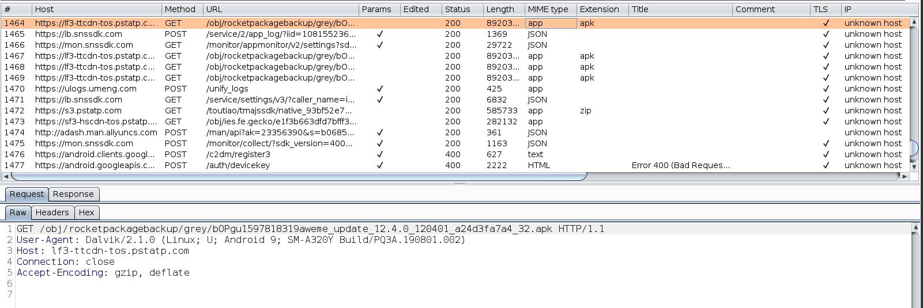
Task: Sort the table by the Status column header
Action: click(457, 9)
